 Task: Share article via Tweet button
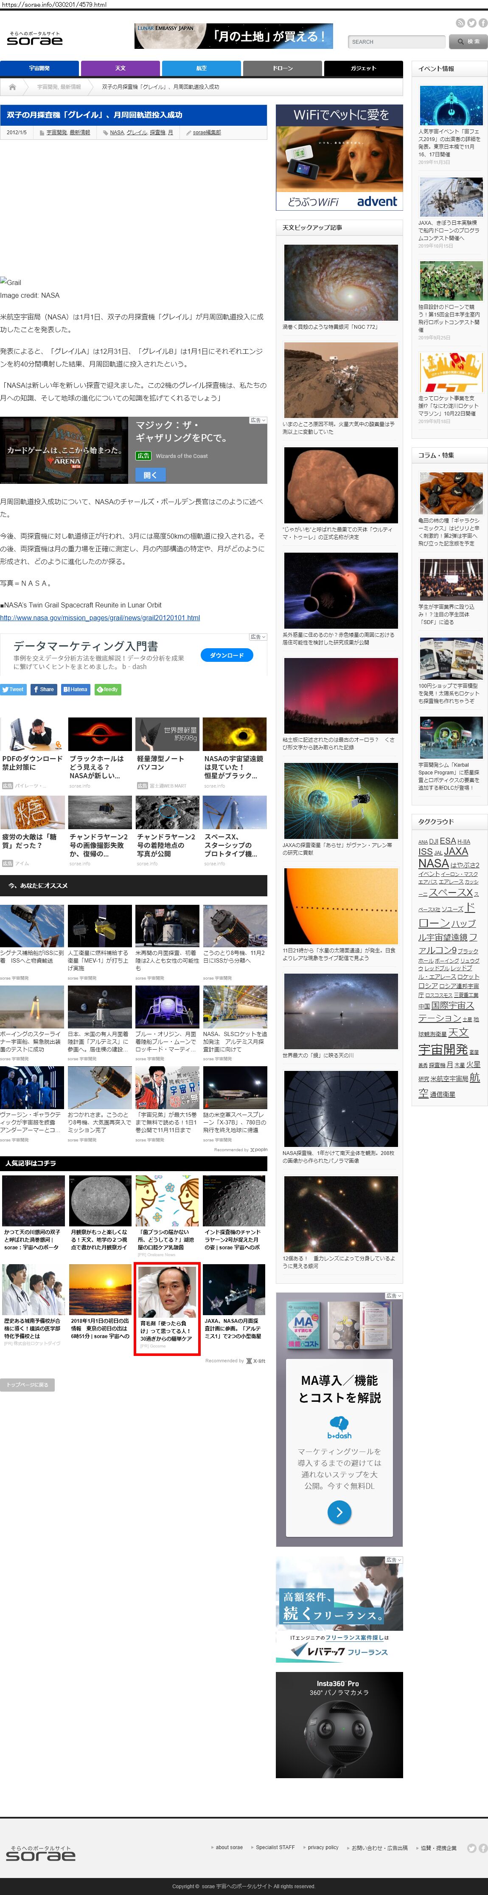pyautogui.click(x=13, y=689)
